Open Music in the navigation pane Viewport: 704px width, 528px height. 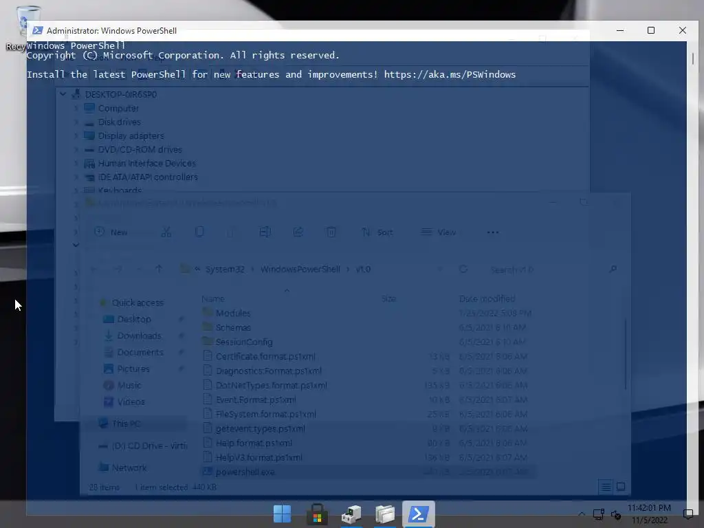click(129, 385)
